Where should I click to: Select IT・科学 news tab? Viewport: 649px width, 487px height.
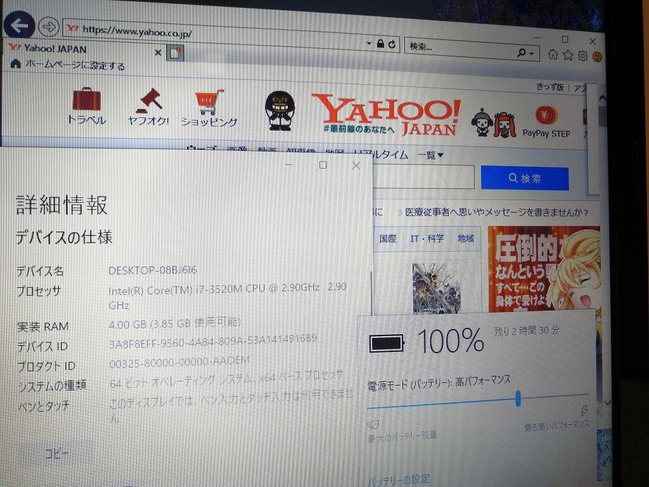click(427, 238)
